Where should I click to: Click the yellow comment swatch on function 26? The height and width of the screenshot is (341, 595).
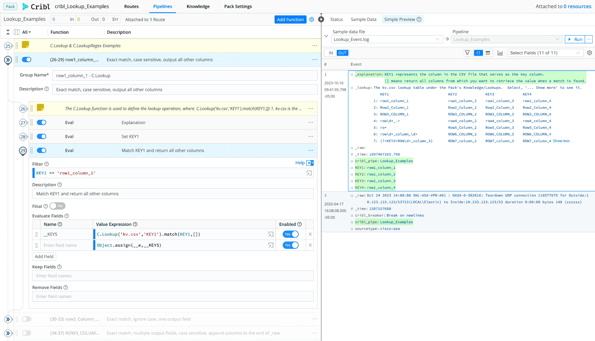coord(40,108)
